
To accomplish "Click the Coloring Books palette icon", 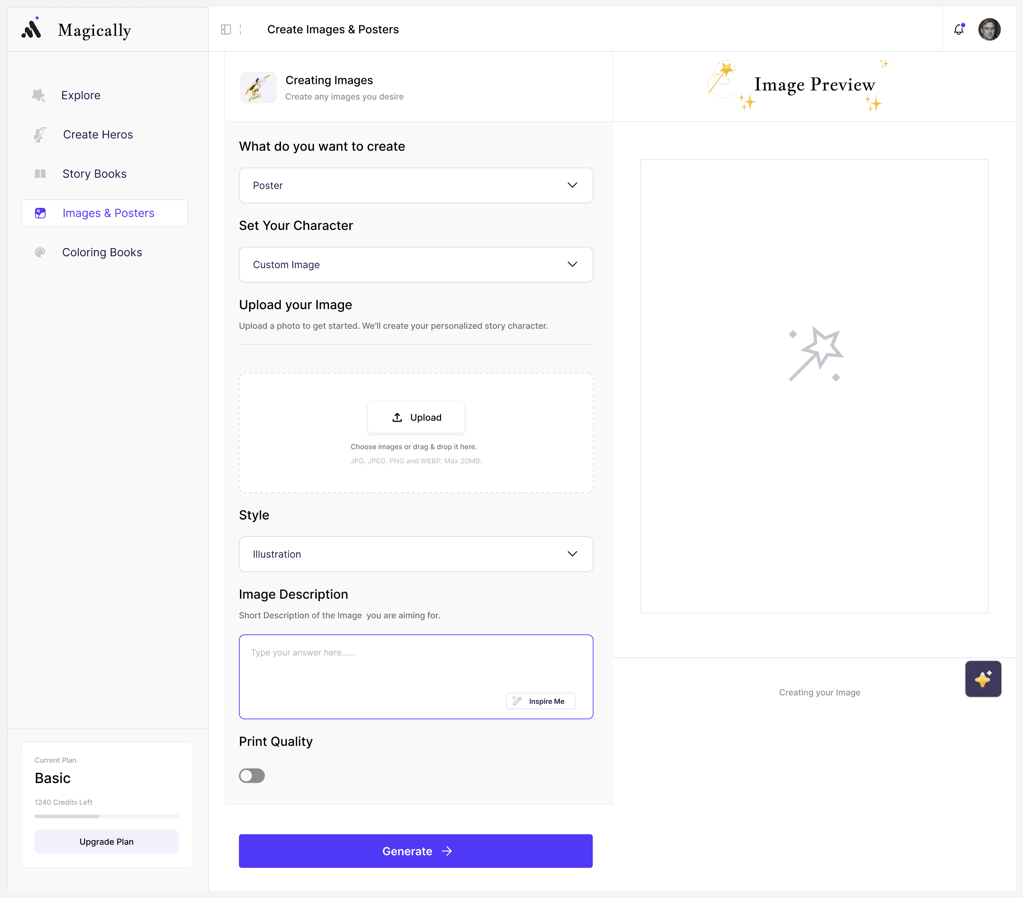I will [40, 252].
